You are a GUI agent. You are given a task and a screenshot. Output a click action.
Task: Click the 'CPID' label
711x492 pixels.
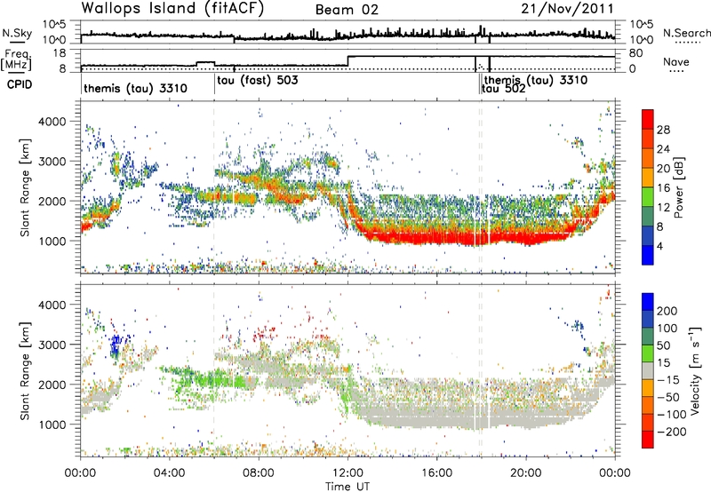pos(20,84)
